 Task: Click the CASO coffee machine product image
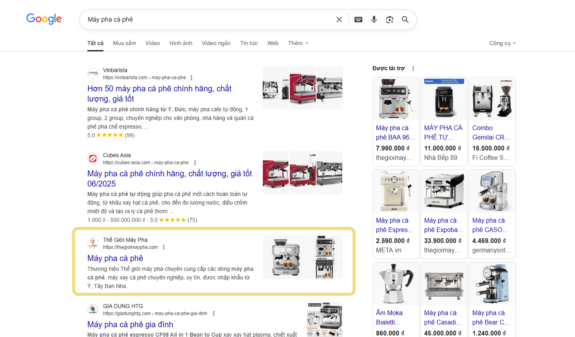(492, 191)
